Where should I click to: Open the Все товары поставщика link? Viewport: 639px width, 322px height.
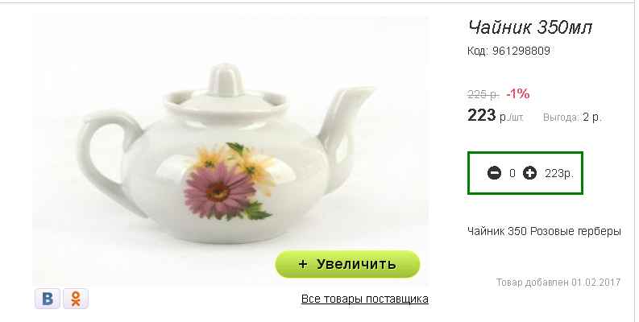(x=365, y=299)
